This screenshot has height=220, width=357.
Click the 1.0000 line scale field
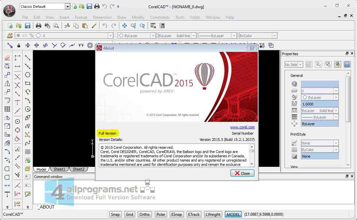[x=320, y=104]
